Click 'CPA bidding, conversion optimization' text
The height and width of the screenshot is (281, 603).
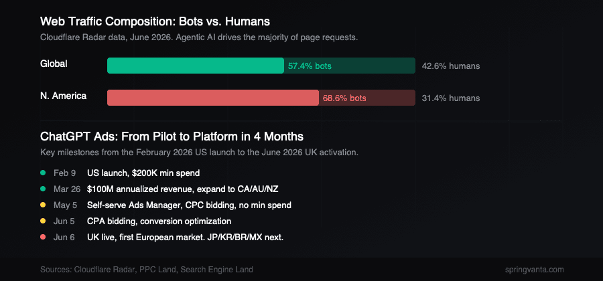click(x=159, y=221)
